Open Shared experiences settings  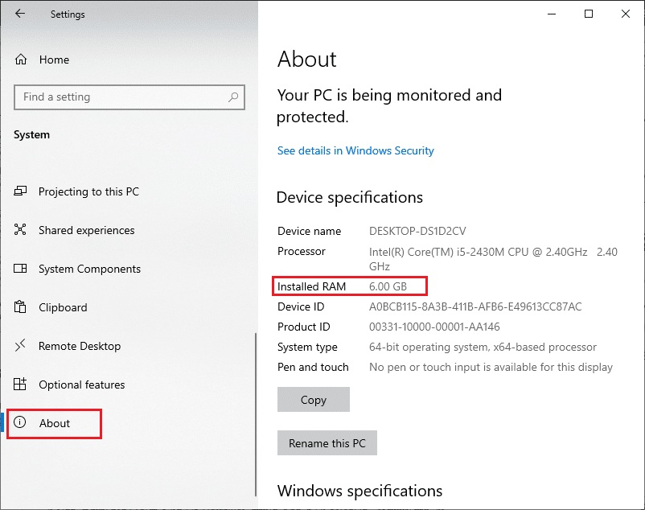[x=87, y=230]
